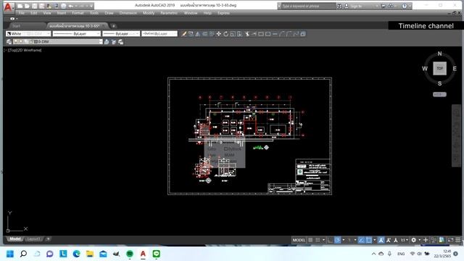This screenshot has height=261, width=464.
Task: Open the Layer States Manager icon
Action: [x=121, y=42]
